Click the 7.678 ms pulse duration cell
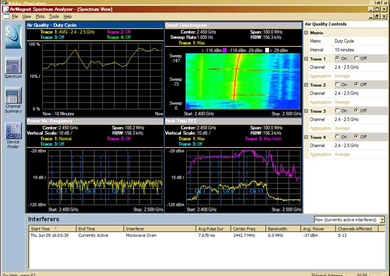 206,235
